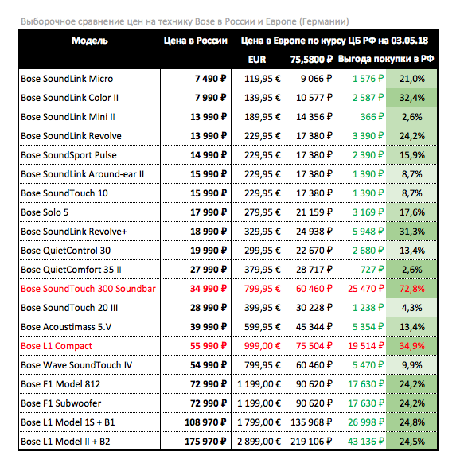The width and height of the screenshot is (460, 463).
Task: Click the 366 ₽ benefit value
Action: pos(372,117)
